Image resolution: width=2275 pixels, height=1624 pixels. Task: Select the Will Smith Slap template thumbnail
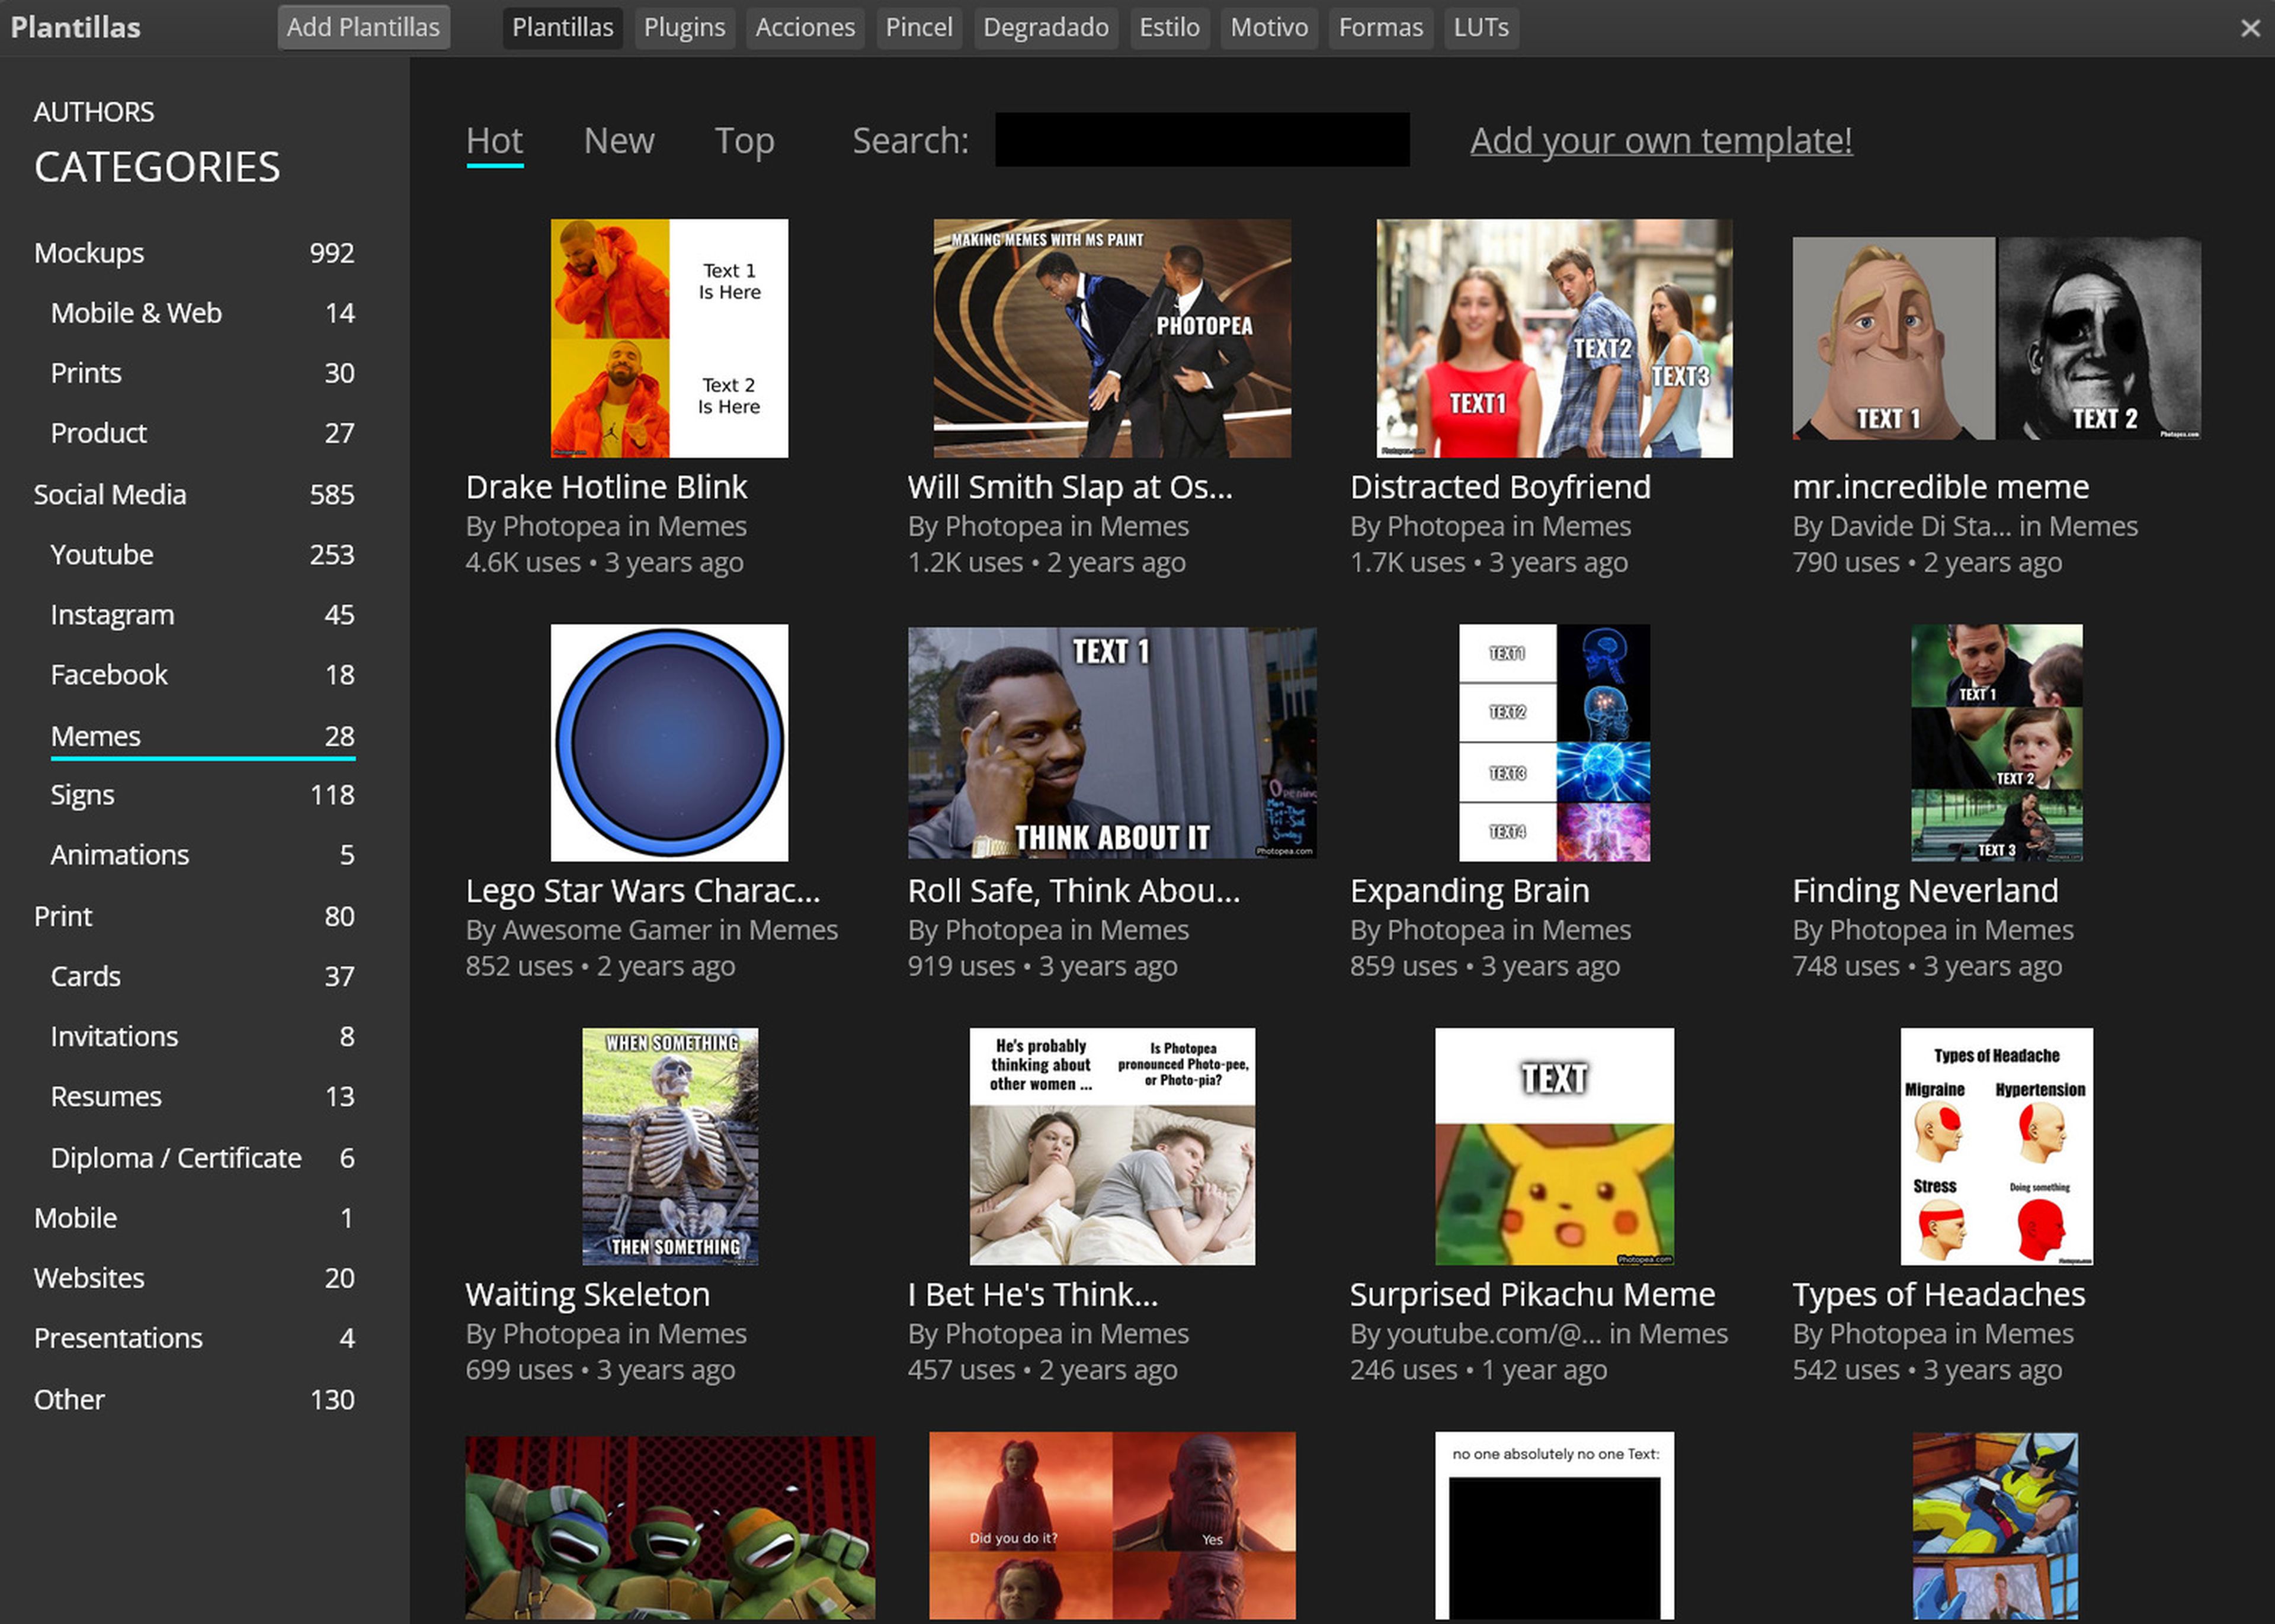(1111, 338)
